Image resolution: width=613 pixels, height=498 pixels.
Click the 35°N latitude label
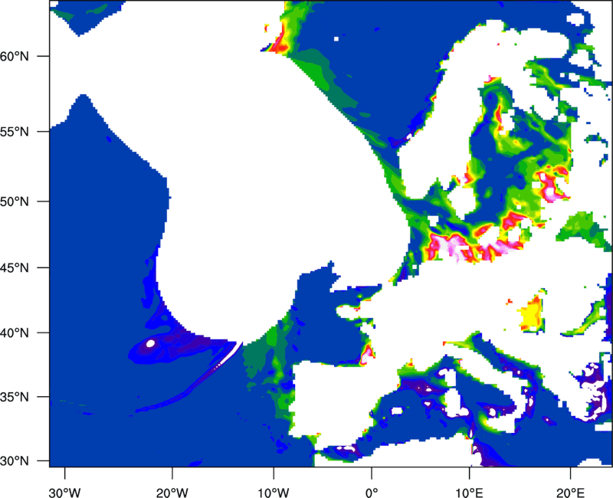pyautogui.click(x=15, y=397)
